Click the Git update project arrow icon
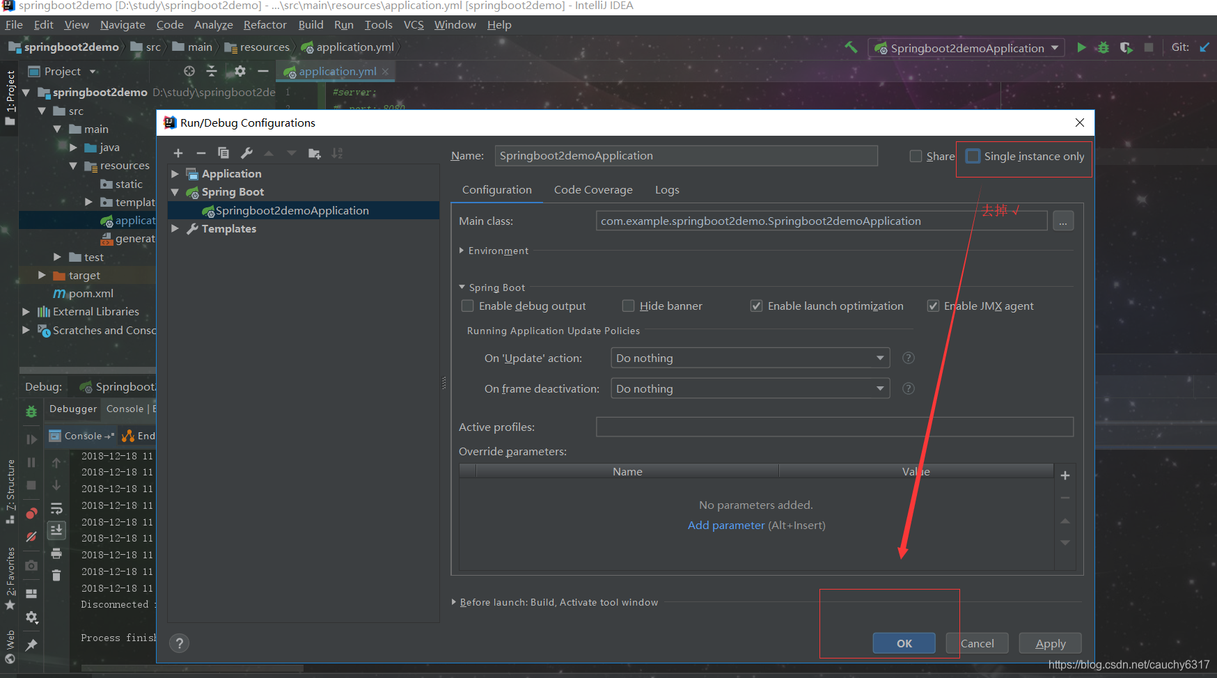 coord(1205,47)
